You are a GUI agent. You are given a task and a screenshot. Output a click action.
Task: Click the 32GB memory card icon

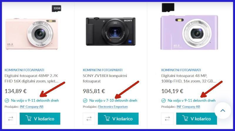(x=56, y=8)
